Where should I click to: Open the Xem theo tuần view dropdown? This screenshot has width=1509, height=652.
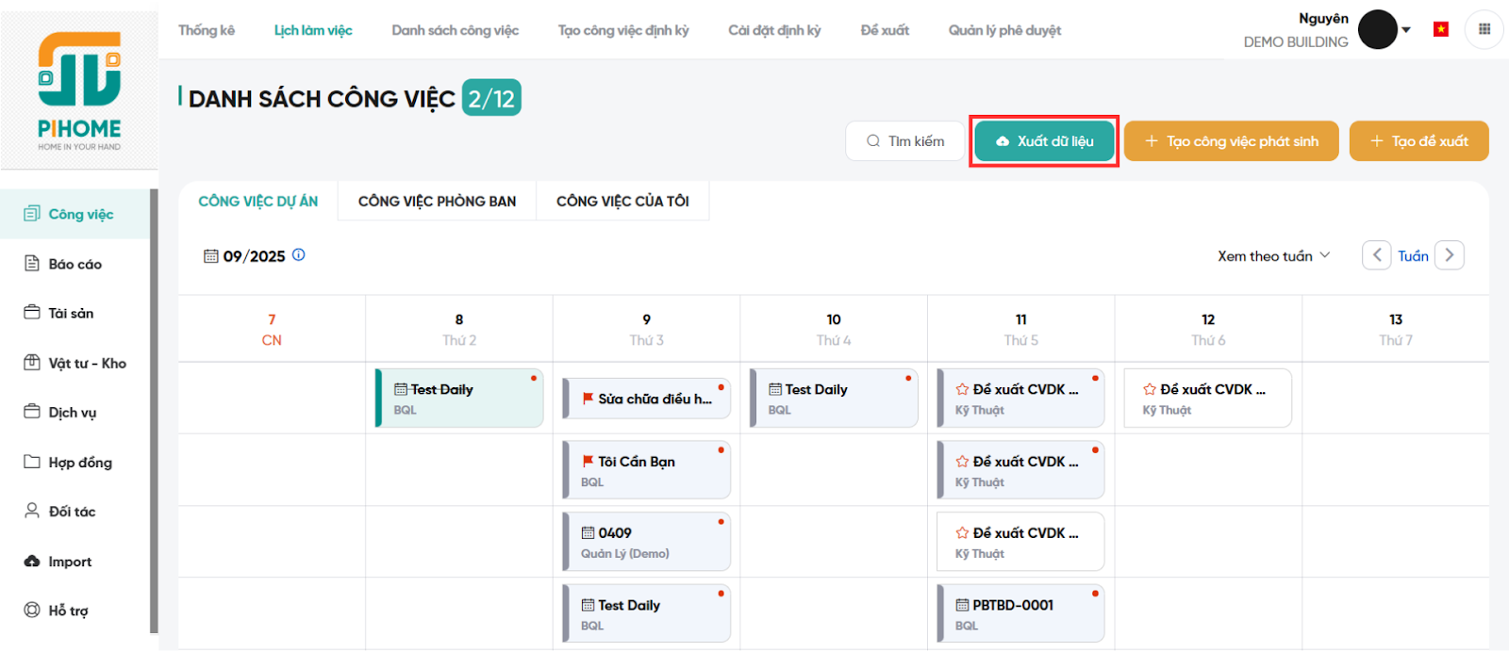(x=1273, y=256)
